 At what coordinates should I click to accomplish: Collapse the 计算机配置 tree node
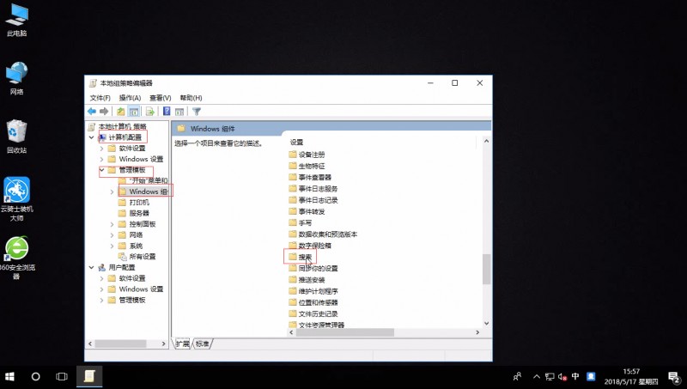pos(92,137)
